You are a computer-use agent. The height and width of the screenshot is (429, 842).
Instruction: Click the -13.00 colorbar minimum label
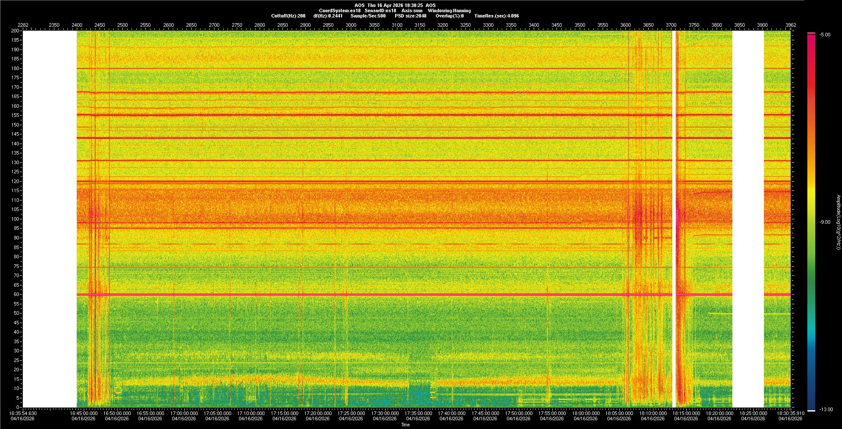pyautogui.click(x=826, y=410)
